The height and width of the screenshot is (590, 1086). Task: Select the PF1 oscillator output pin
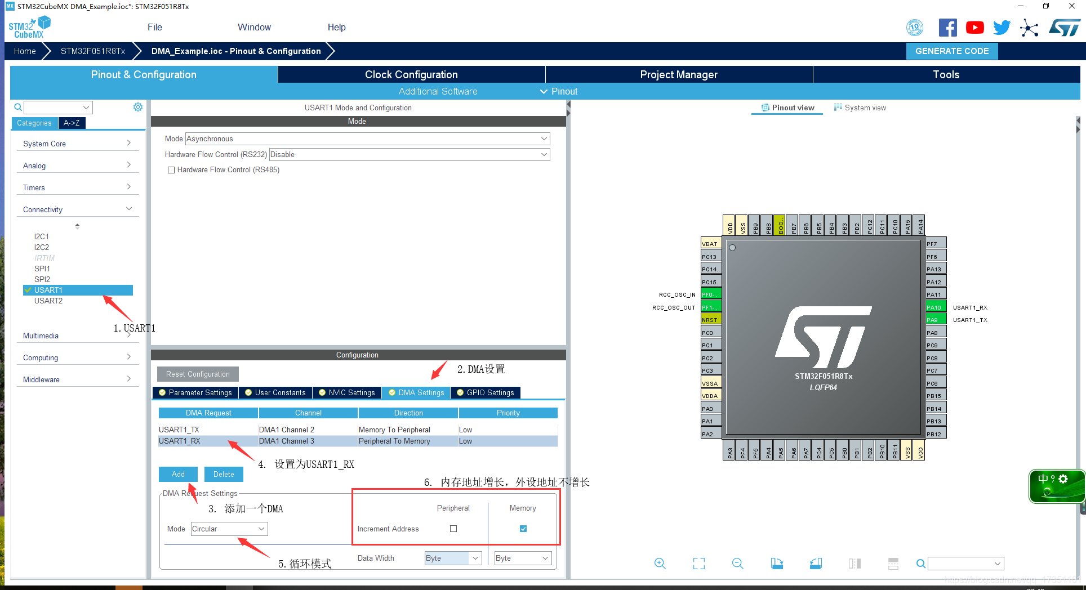click(711, 307)
